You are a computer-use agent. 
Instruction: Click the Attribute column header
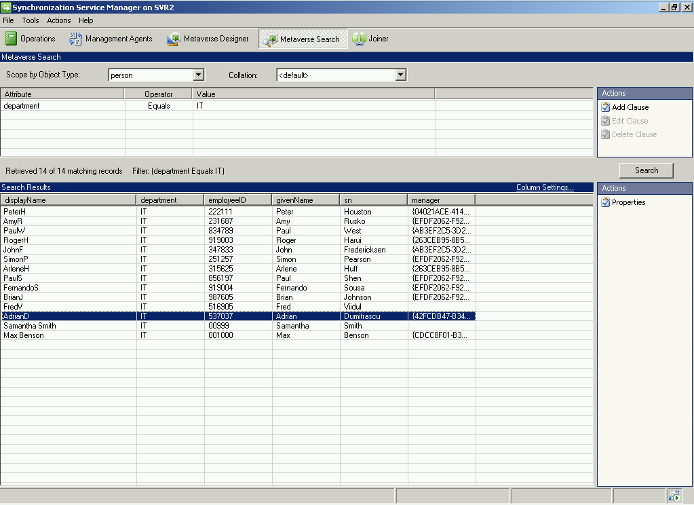[x=62, y=94]
